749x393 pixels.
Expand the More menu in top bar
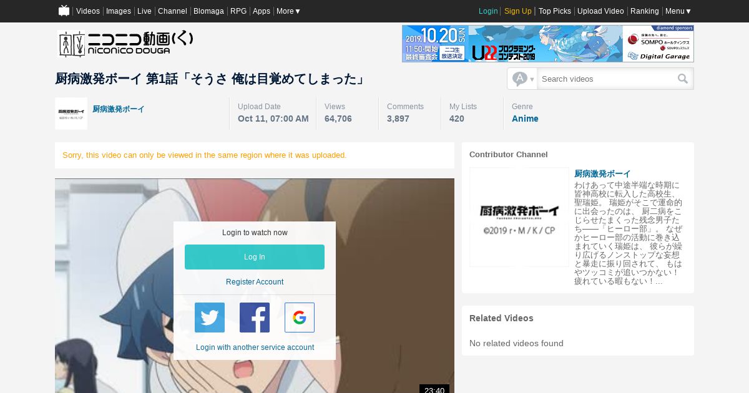click(288, 11)
